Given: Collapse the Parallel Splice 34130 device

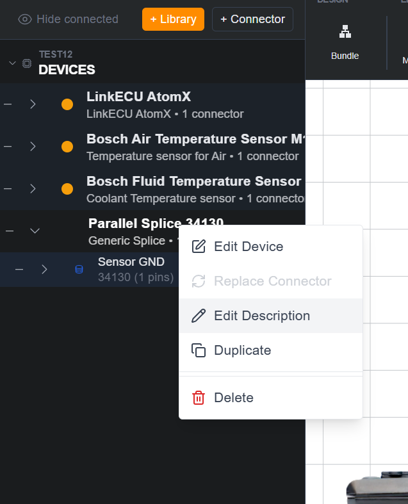Looking at the screenshot, I should [x=35, y=231].
